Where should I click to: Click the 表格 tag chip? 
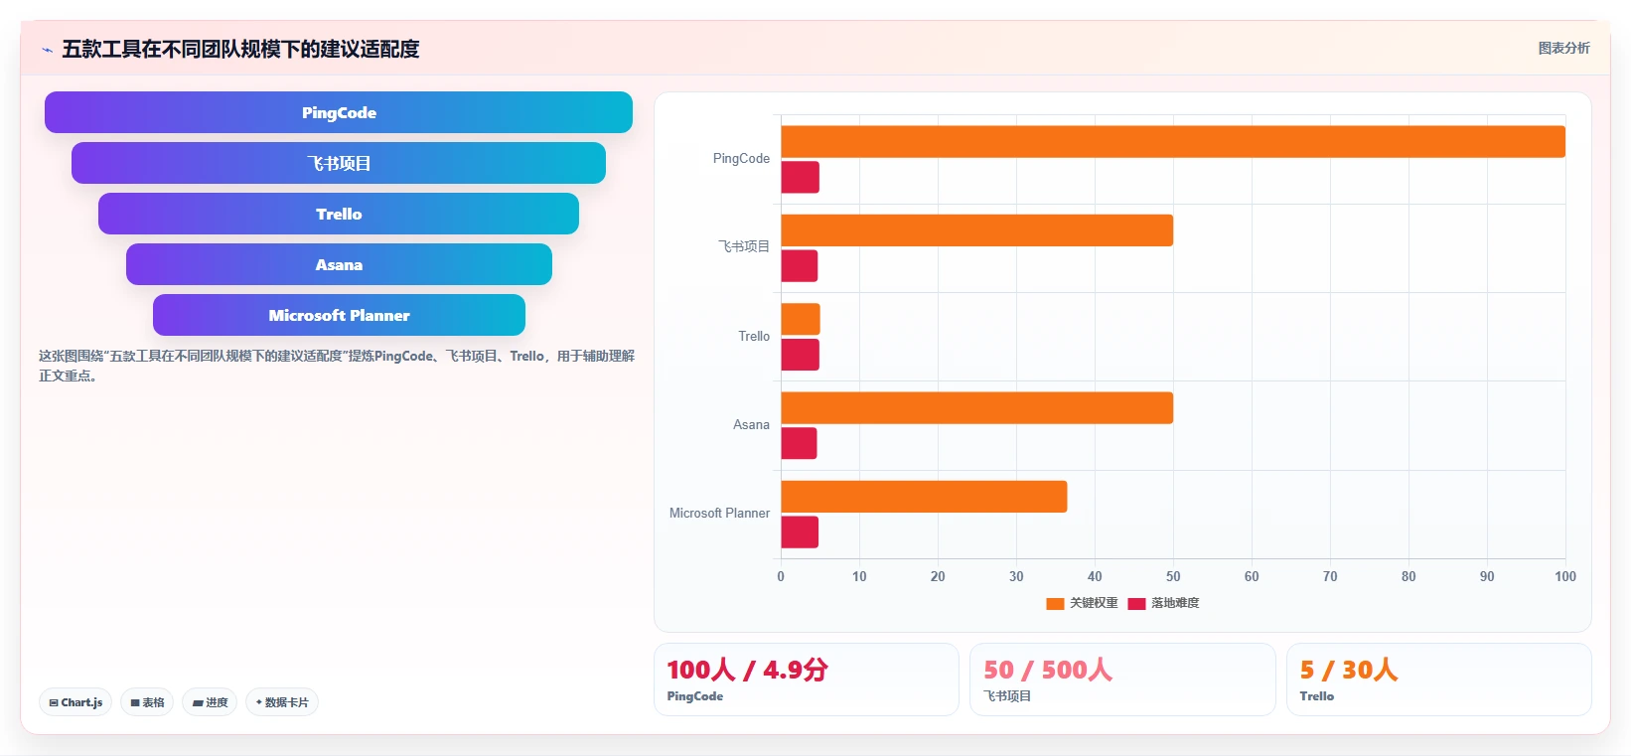[147, 702]
